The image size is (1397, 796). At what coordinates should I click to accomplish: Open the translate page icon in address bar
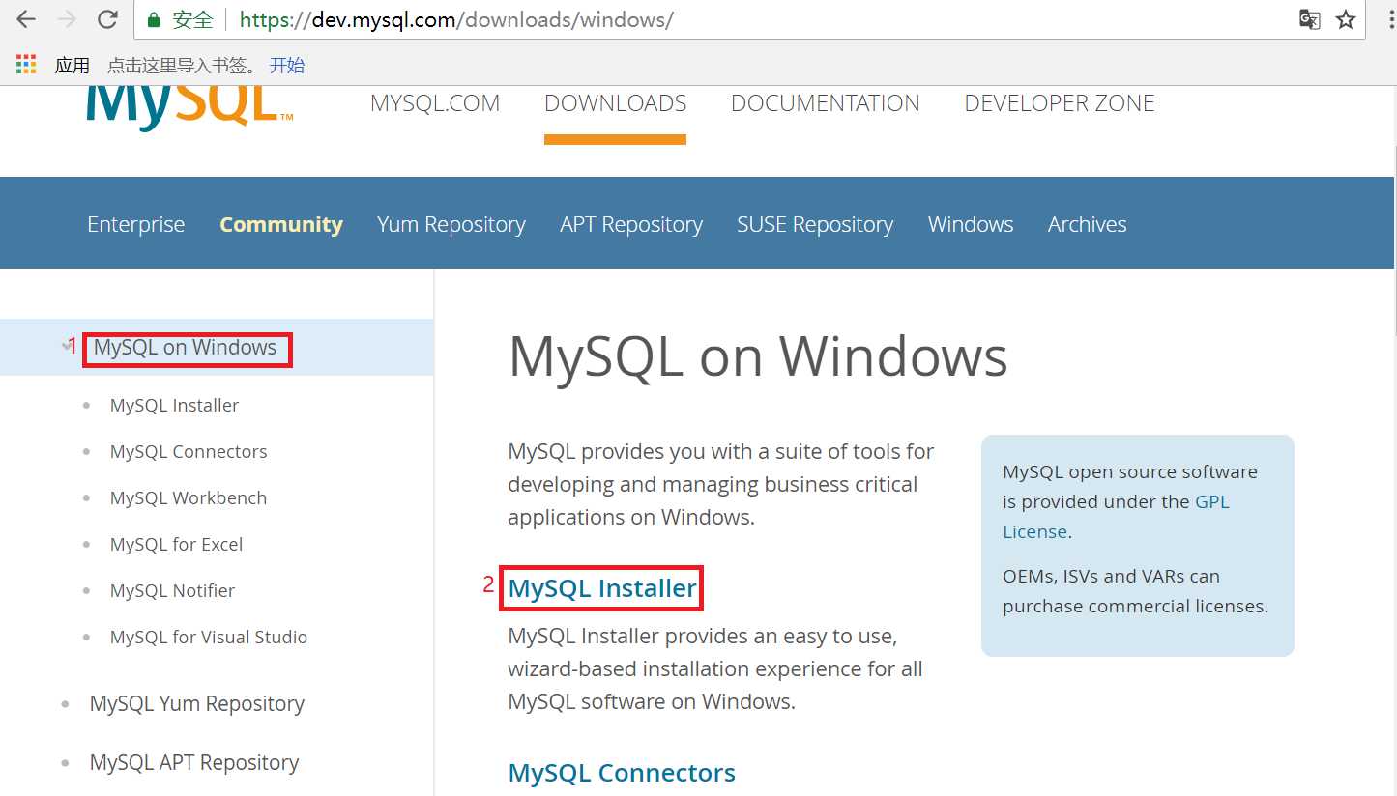(1309, 19)
